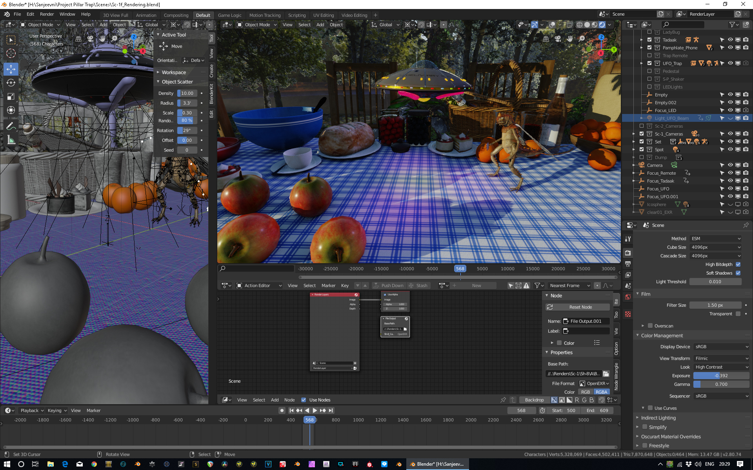Disable High Bitdepth checkbox
Image resolution: width=753 pixels, height=470 pixels.
(738, 264)
